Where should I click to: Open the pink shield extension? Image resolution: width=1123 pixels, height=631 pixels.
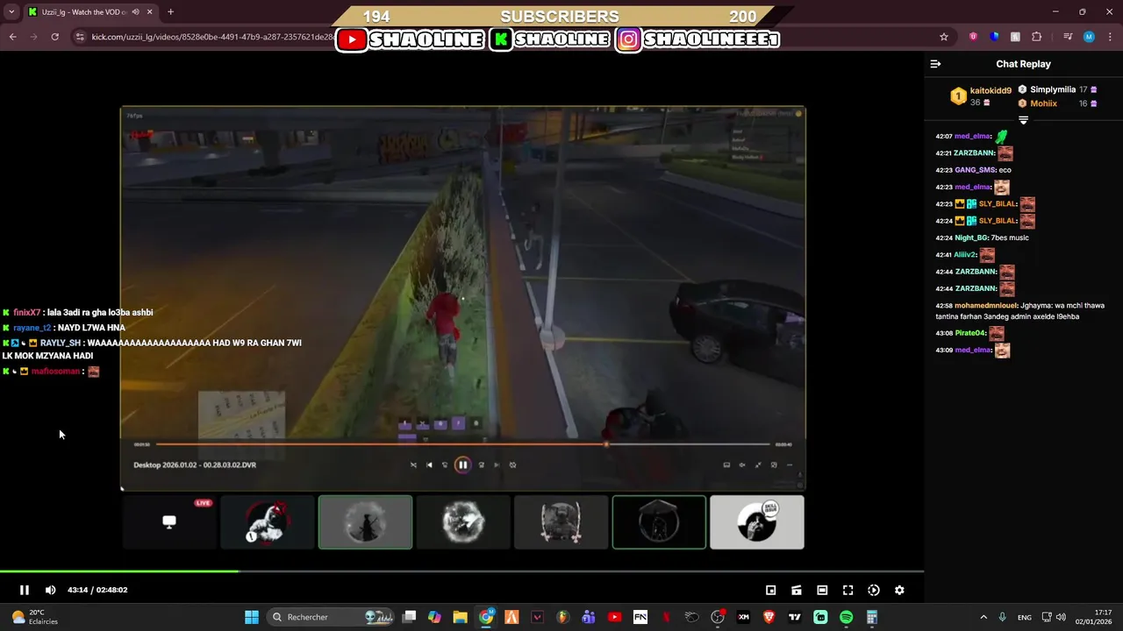973,37
